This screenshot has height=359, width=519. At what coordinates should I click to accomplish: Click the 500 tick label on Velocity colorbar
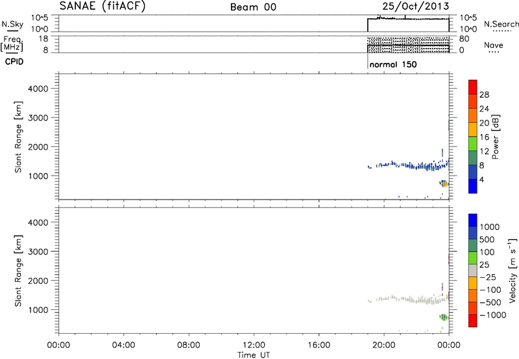coord(487,240)
